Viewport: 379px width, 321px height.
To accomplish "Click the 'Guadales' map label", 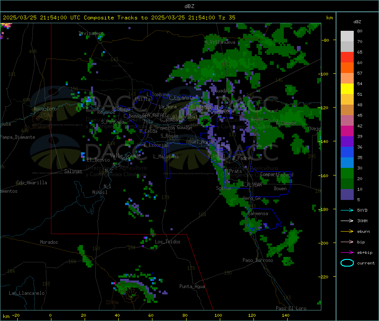I will tap(225, 91).
